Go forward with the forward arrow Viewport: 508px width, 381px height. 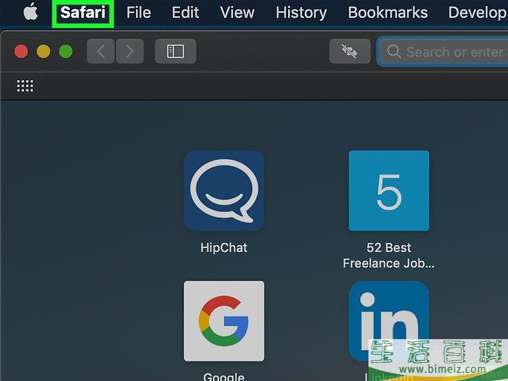click(130, 51)
